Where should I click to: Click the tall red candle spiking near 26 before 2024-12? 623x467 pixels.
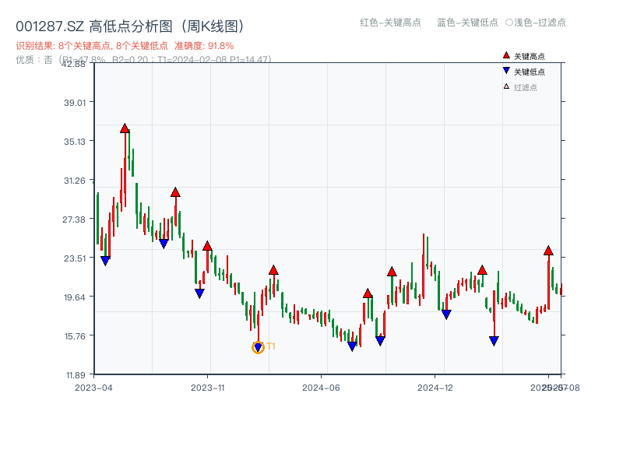tap(424, 265)
